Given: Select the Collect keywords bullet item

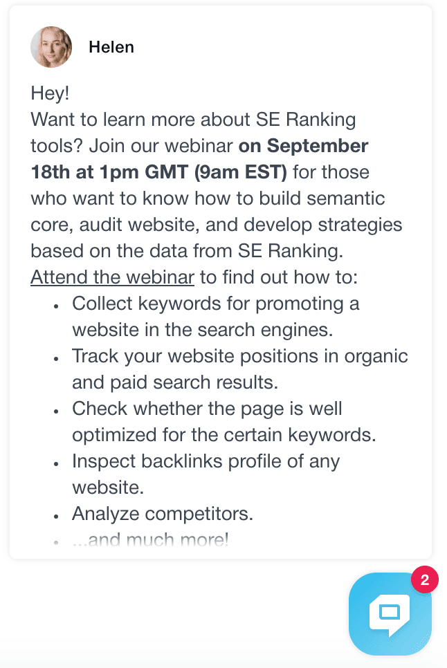Looking at the screenshot, I should [x=216, y=317].
